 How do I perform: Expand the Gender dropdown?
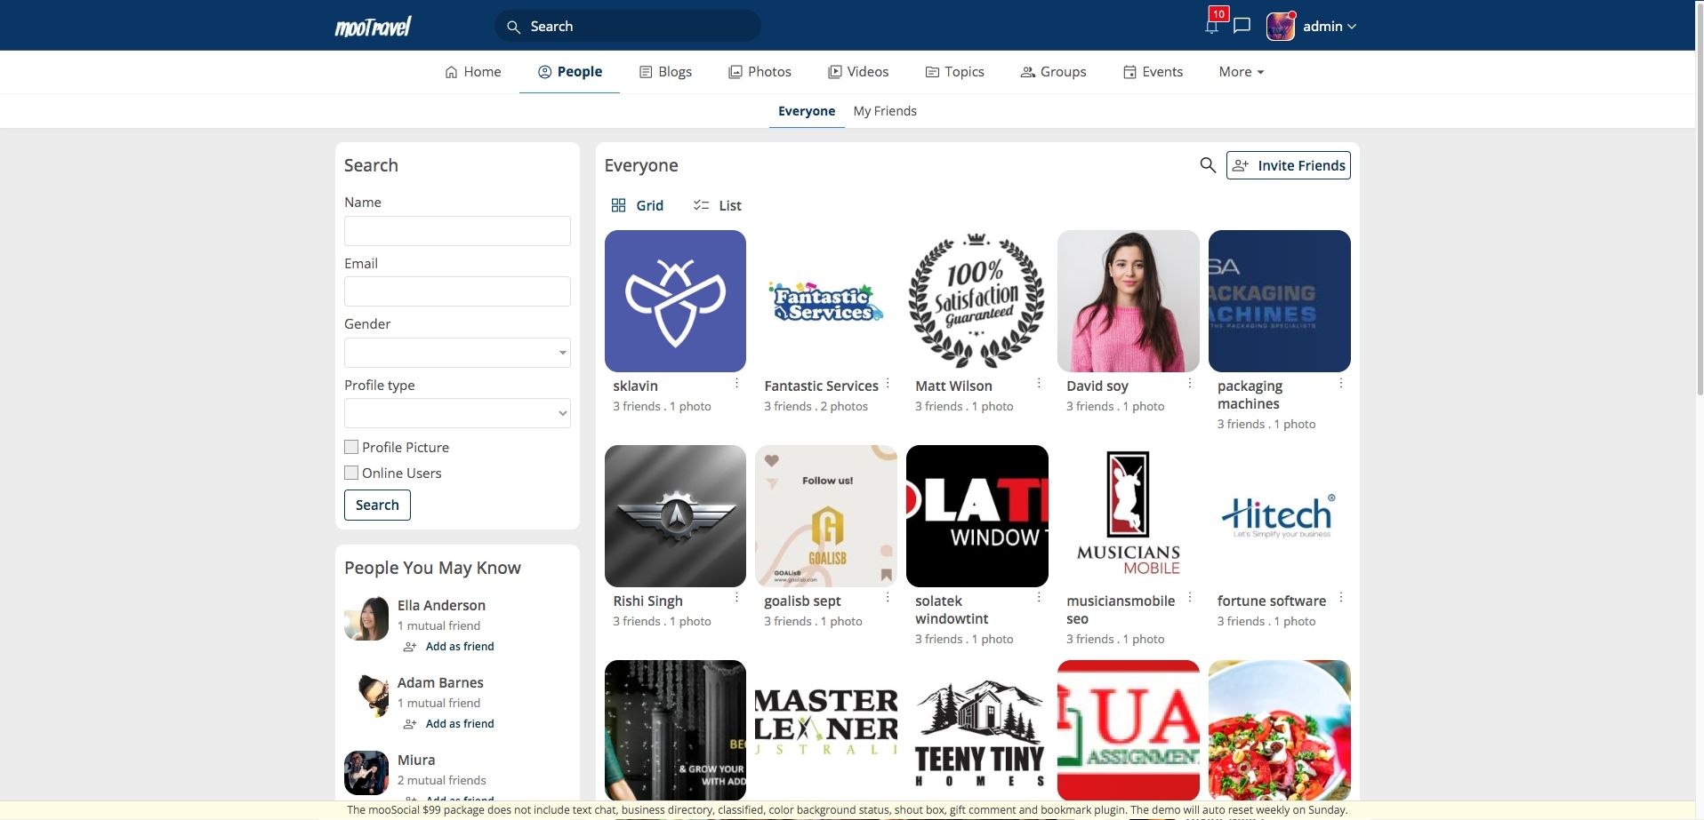pos(457,353)
